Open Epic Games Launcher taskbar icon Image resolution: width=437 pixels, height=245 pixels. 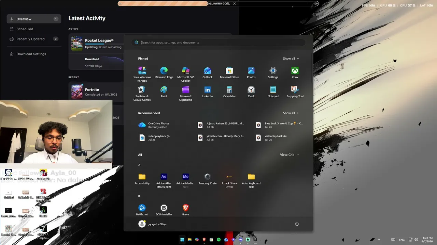click(x=255, y=240)
